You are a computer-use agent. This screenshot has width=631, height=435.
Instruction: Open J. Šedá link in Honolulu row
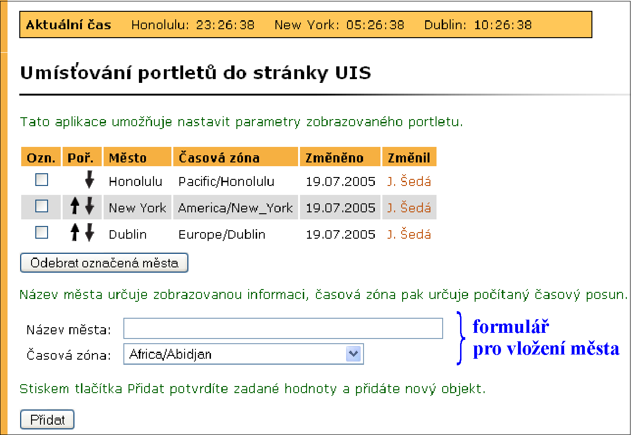tap(409, 181)
